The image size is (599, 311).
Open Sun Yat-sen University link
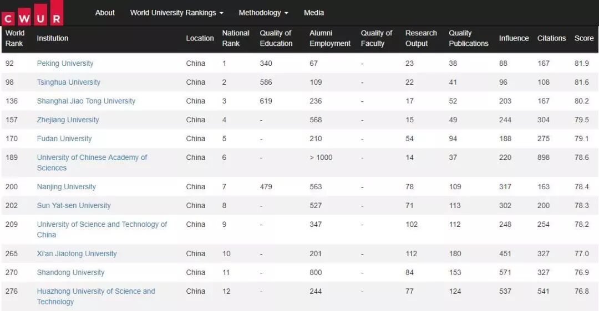(74, 205)
